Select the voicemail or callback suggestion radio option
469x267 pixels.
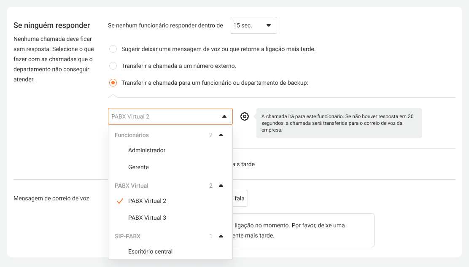(x=113, y=49)
